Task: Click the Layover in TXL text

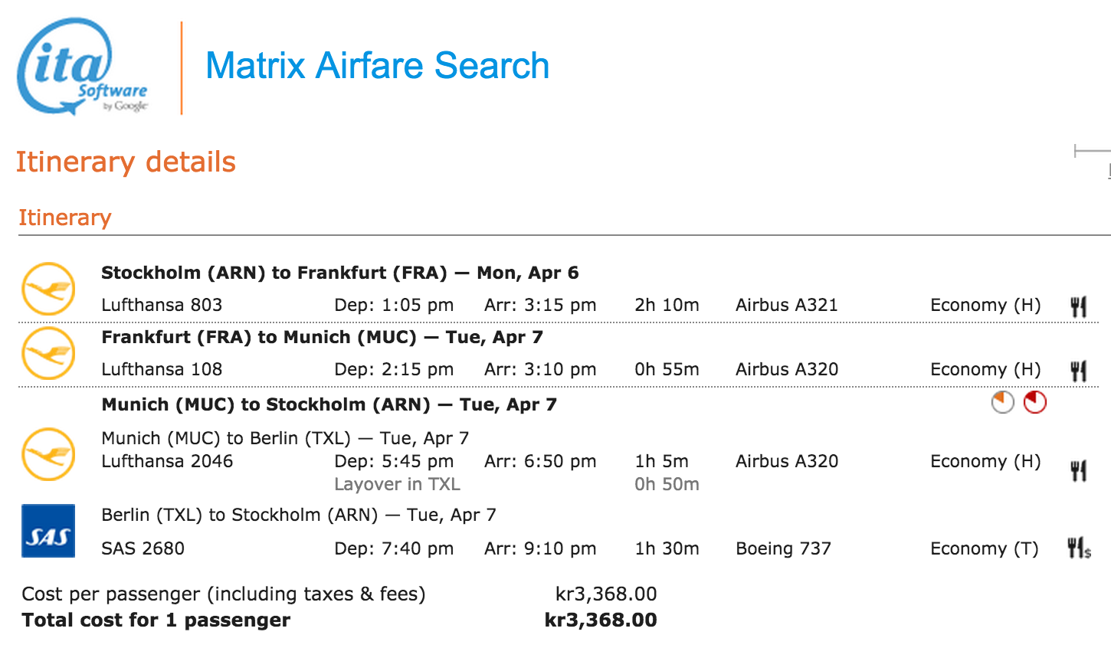Action: [x=397, y=484]
